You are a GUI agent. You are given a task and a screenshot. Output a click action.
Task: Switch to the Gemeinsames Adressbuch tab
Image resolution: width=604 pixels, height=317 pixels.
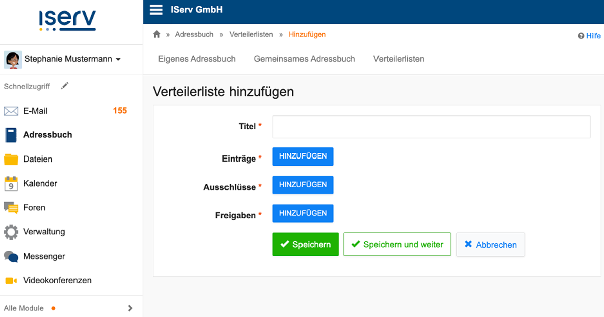305,59
